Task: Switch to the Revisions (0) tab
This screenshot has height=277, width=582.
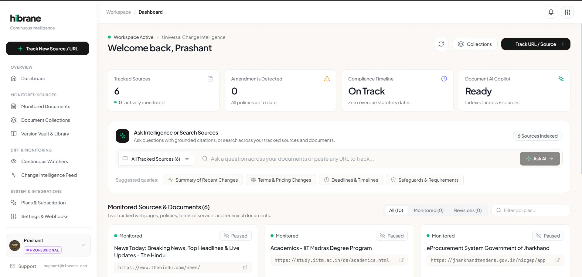Action: [468, 210]
